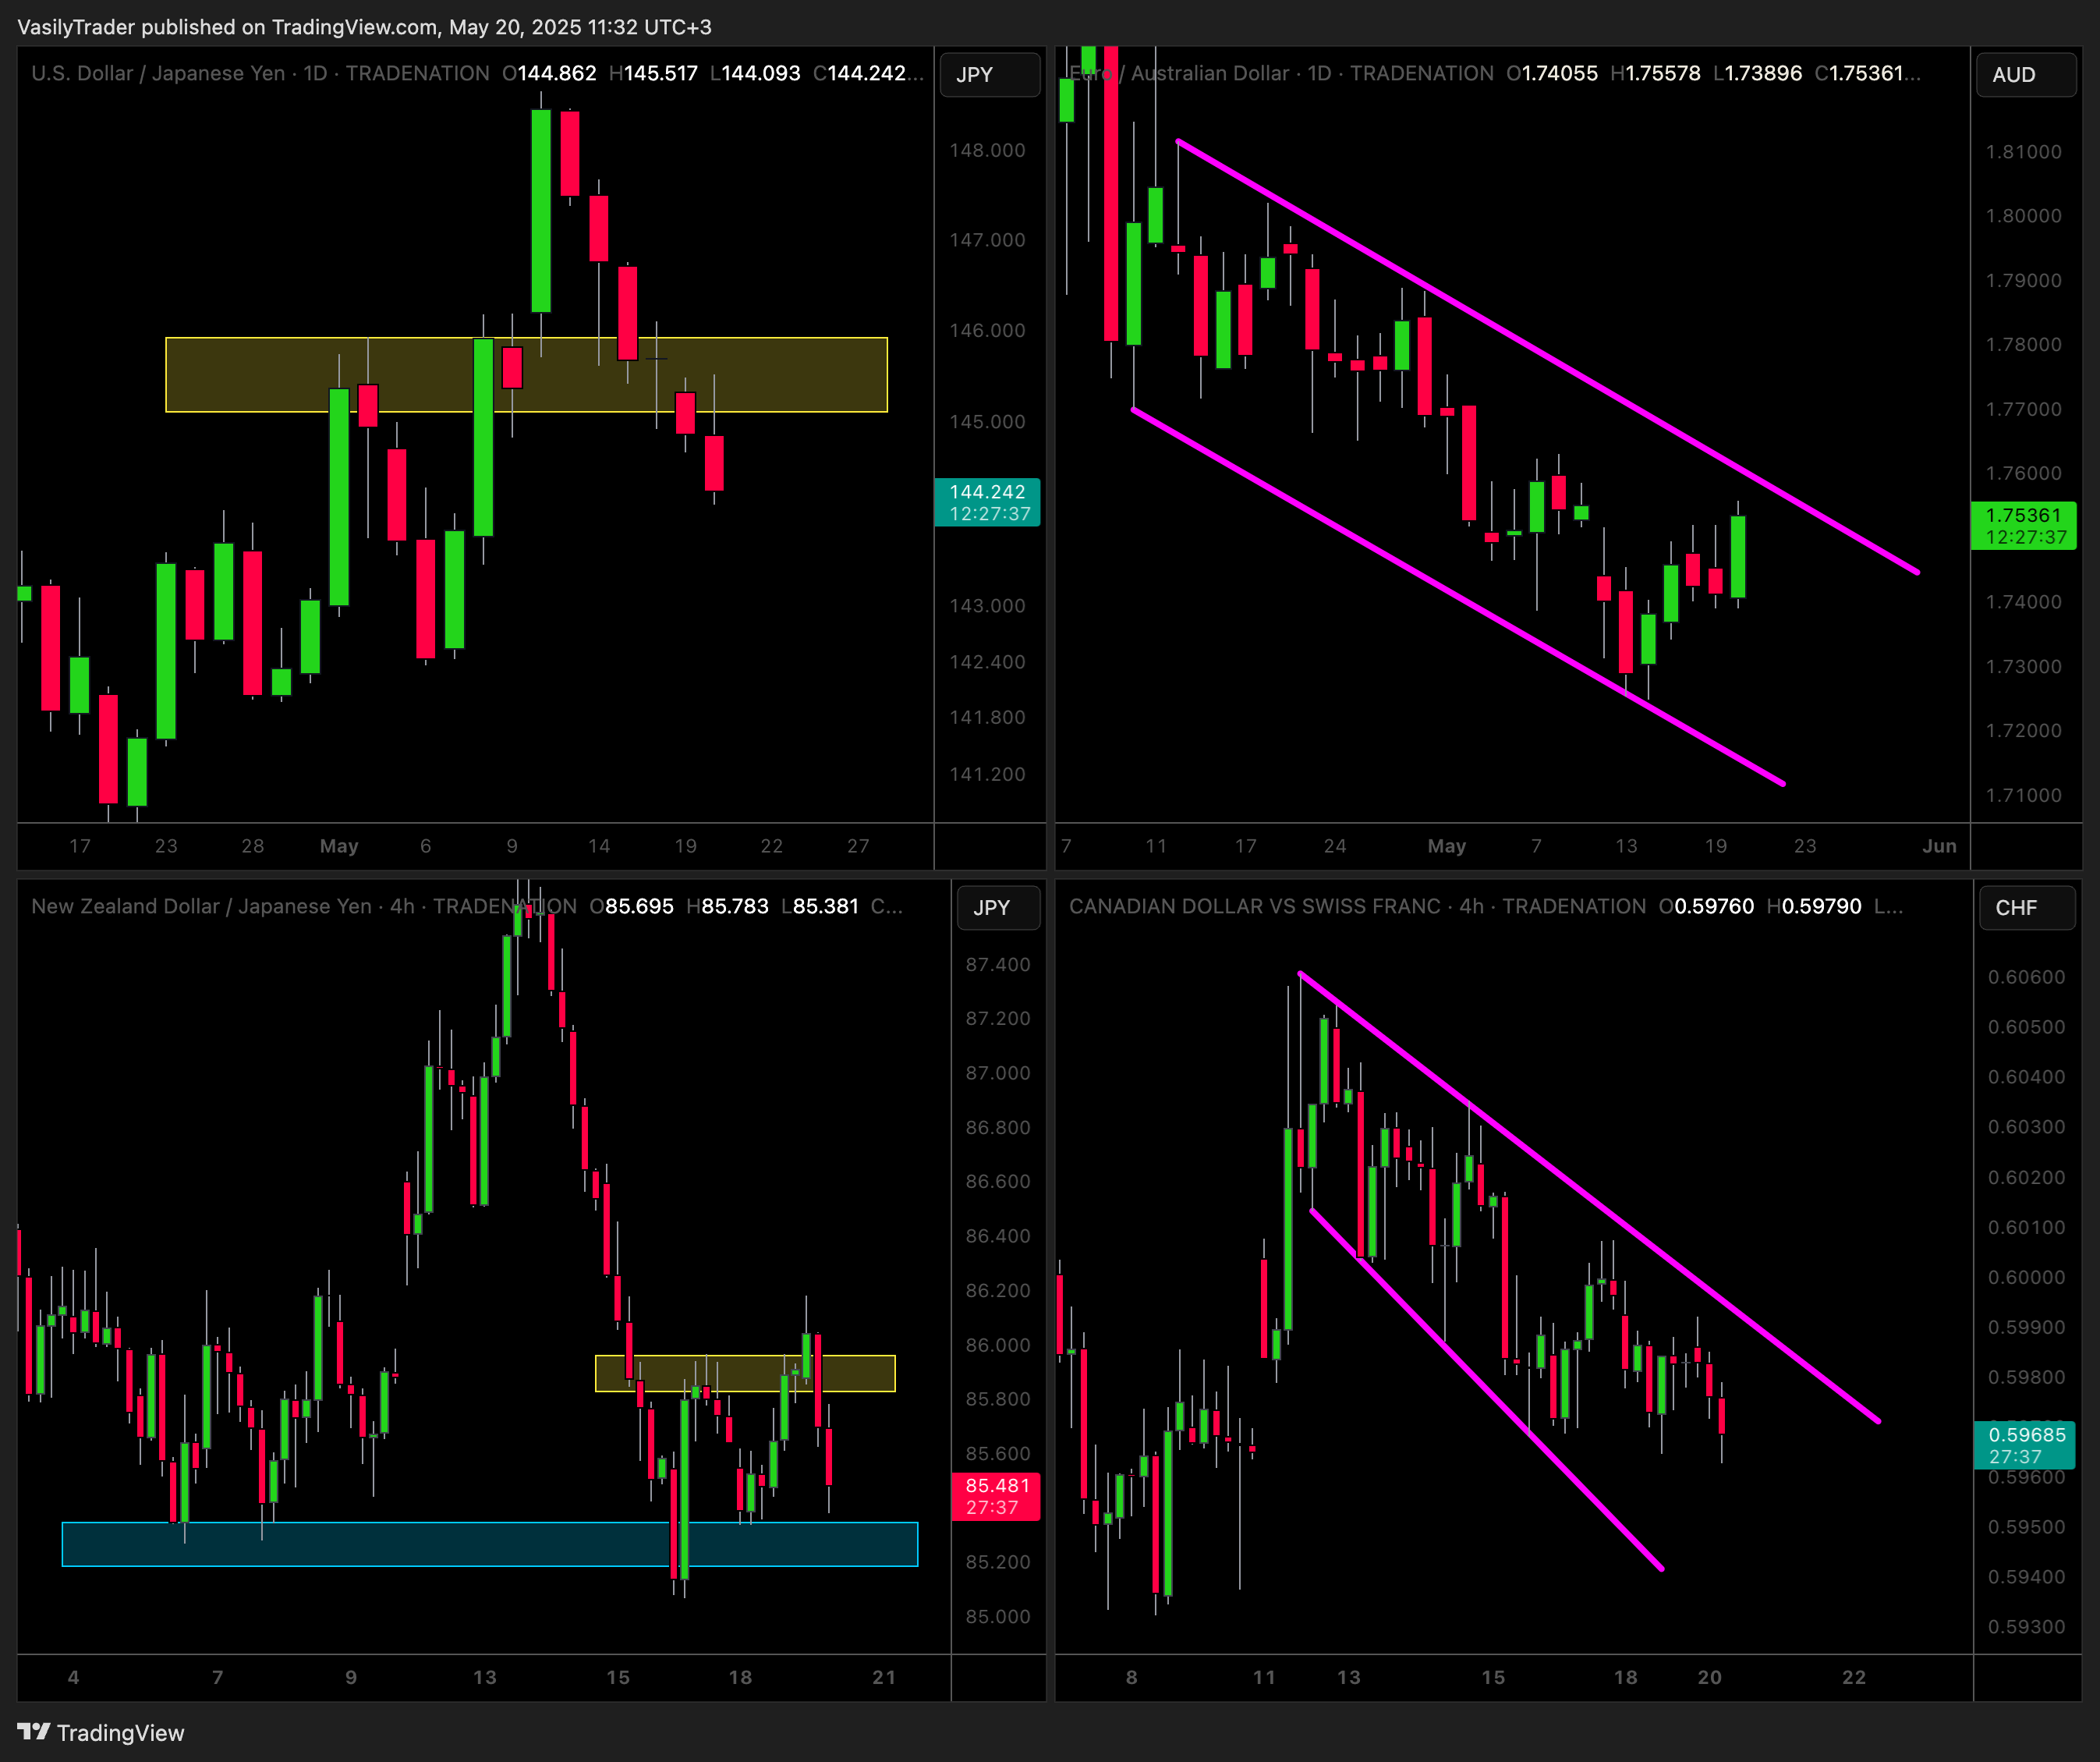
Task: Click the Jun label on EUR/AUD time axis
Action: pyautogui.click(x=1939, y=846)
